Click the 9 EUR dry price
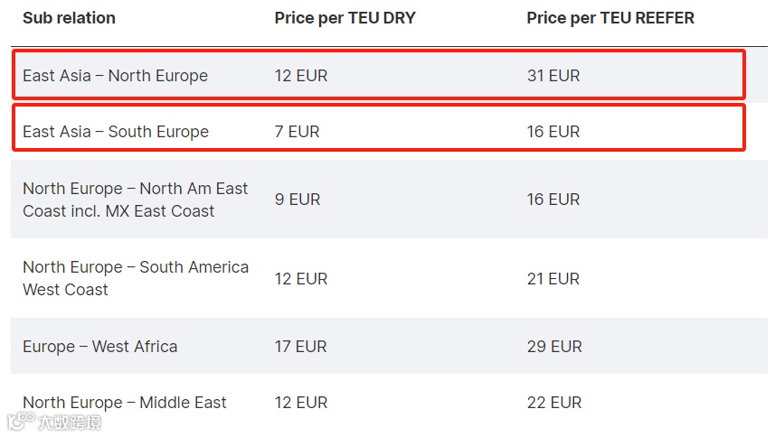Image resolution: width=775 pixels, height=437 pixels. point(298,200)
